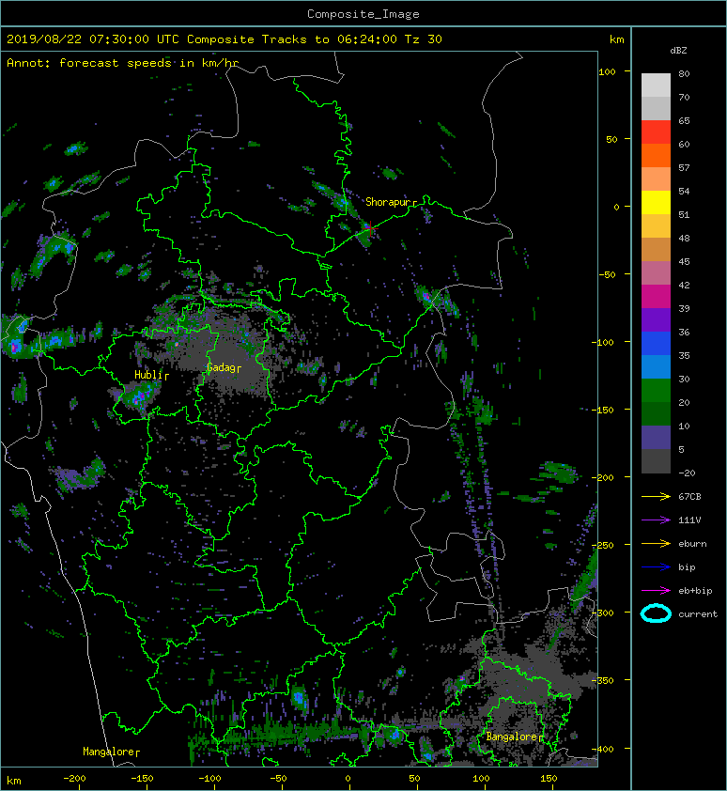Image resolution: width=727 pixels, height=791 pixels.
Task: Click the eb+bip legend label text
Action: pos(695,591)
